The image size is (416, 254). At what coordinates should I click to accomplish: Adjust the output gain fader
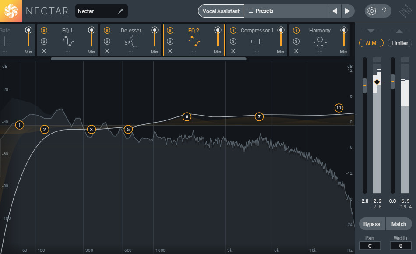point(393,82)
